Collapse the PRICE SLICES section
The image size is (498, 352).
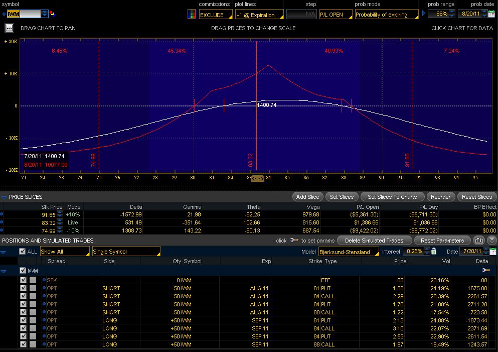point(4,197)
